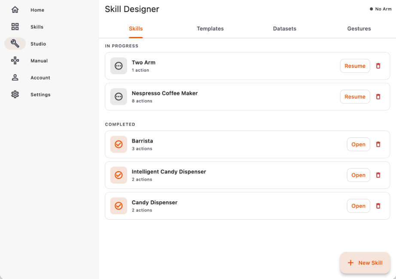Image resolution: width=396 pixels, height=279 pixels.
Task: Select the Gestures tab
Action: [x=359, y=28]
